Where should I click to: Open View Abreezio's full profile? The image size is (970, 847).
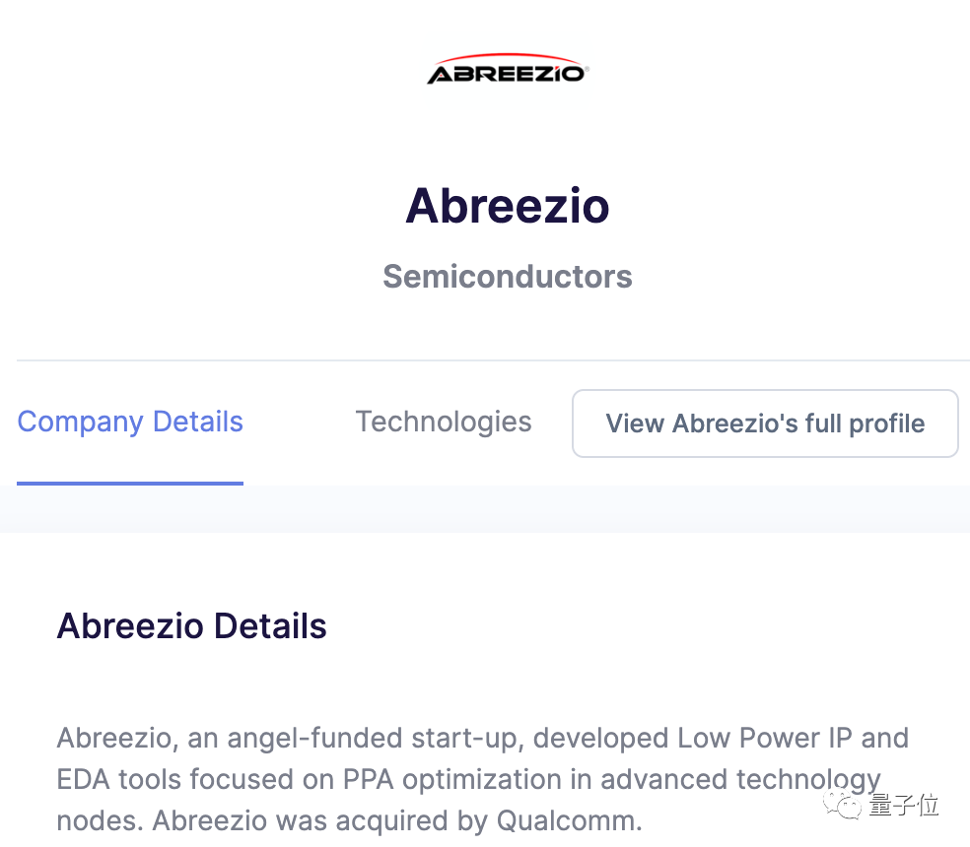coord(765,423)
